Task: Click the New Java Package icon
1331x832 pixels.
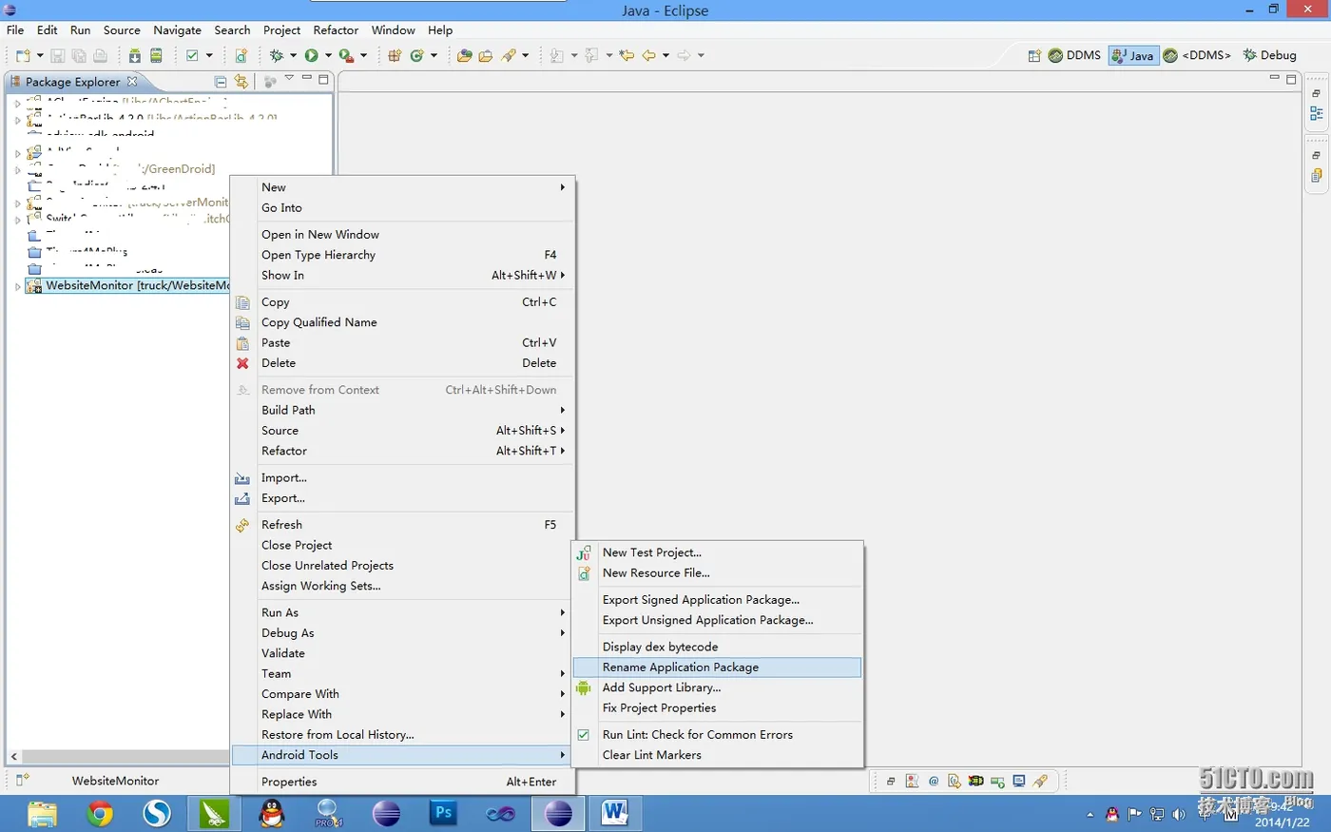Action: [x=395, y=56]
